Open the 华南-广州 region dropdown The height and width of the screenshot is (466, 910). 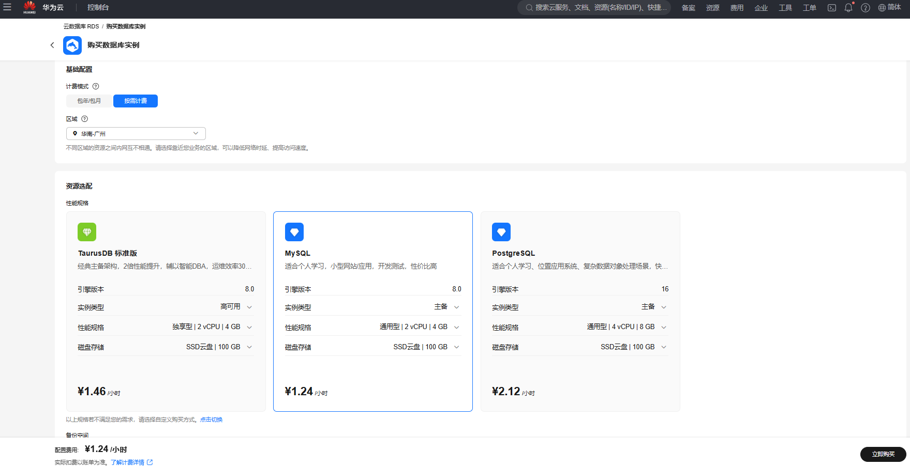[x=136, y=133]
